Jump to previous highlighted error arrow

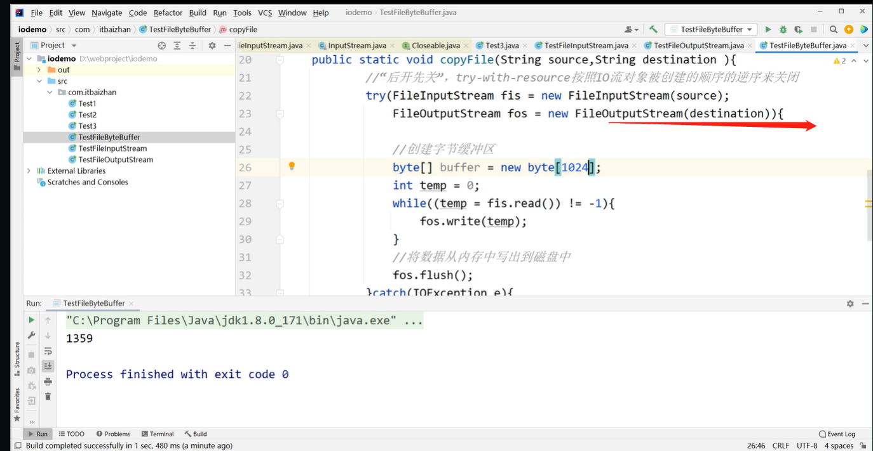[x=853, y=61]
